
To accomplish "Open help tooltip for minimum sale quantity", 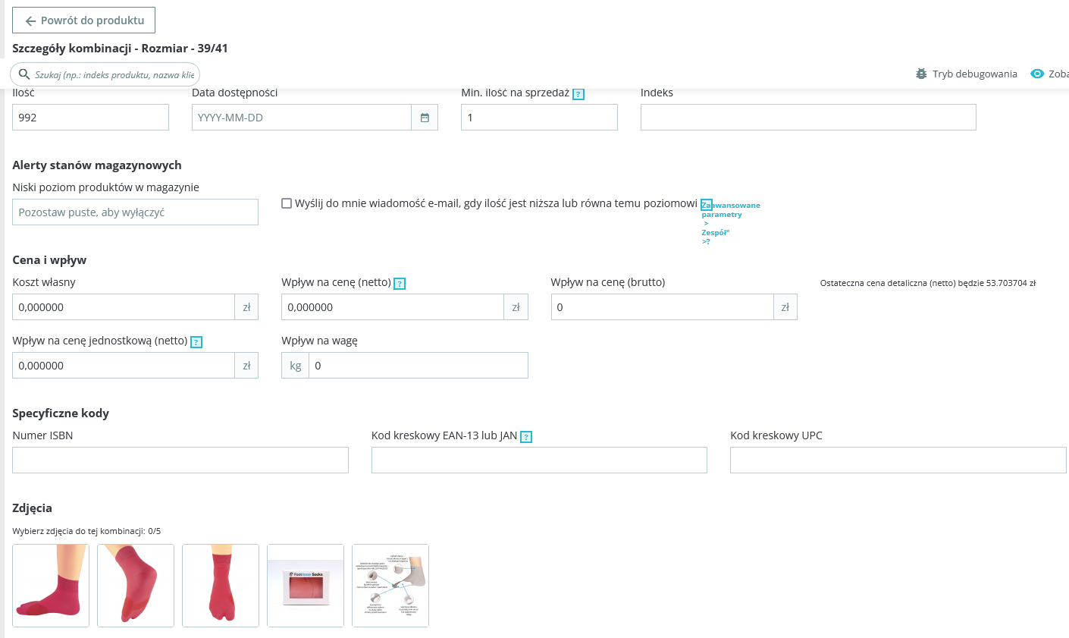I will coord(578,94).
